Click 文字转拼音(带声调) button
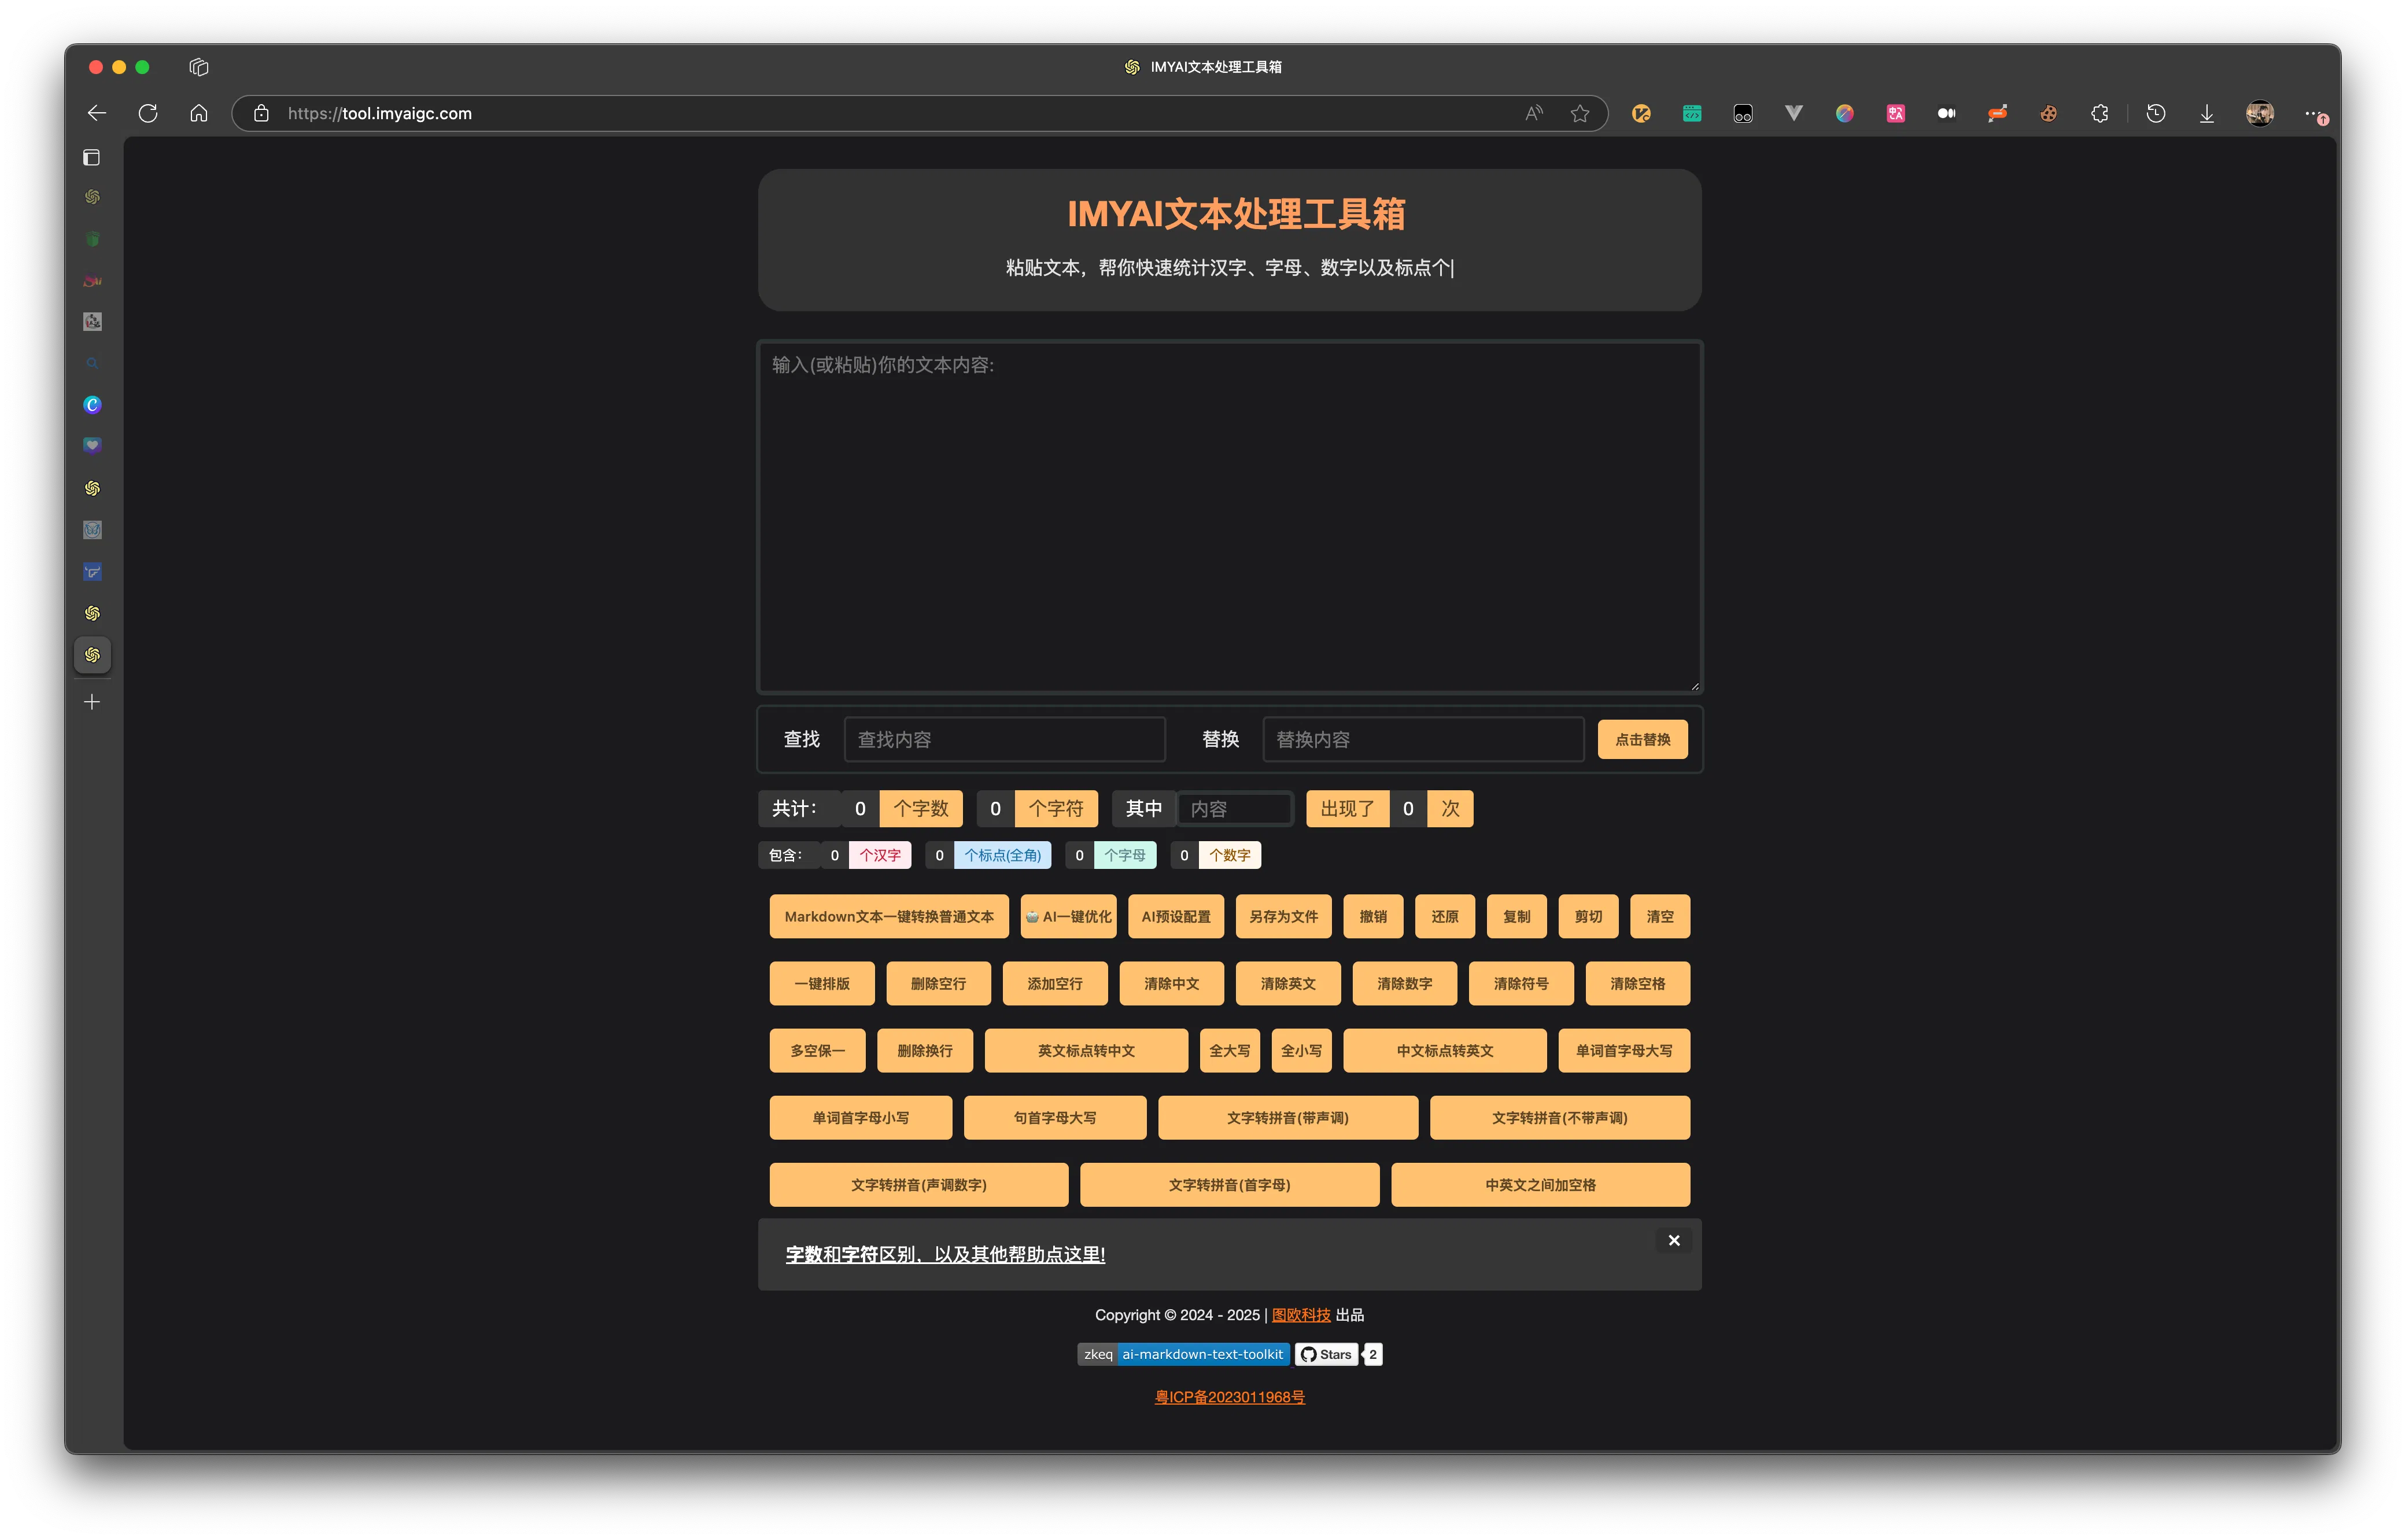Screen dimensions: 2406x1540 point(1289,1117)
